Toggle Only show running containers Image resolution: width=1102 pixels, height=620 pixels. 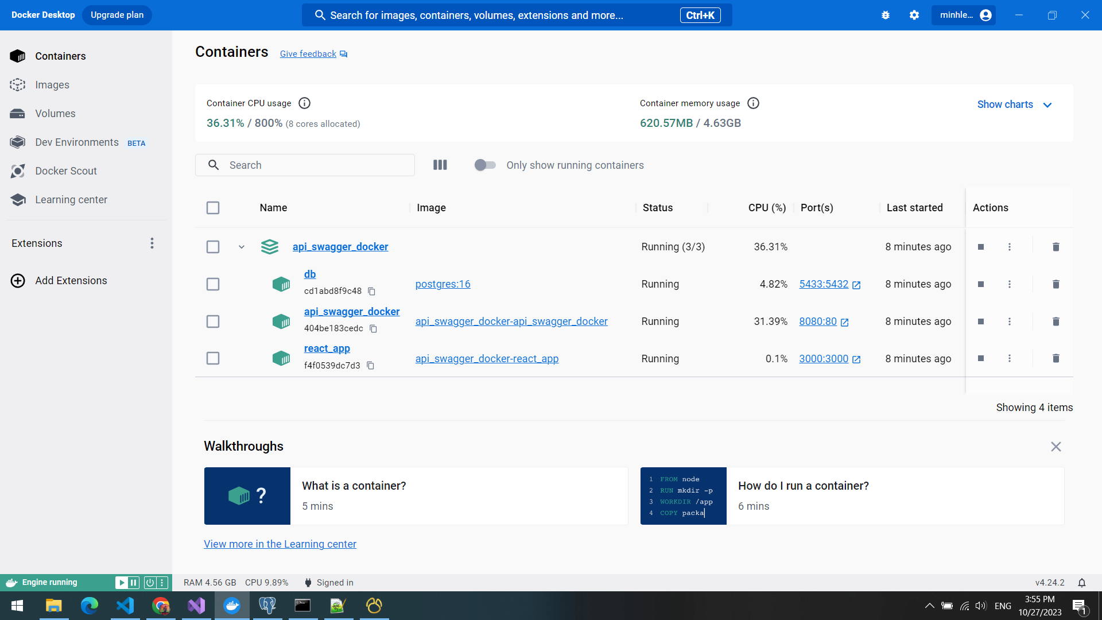pyautogui.click(x=485, y=165)
